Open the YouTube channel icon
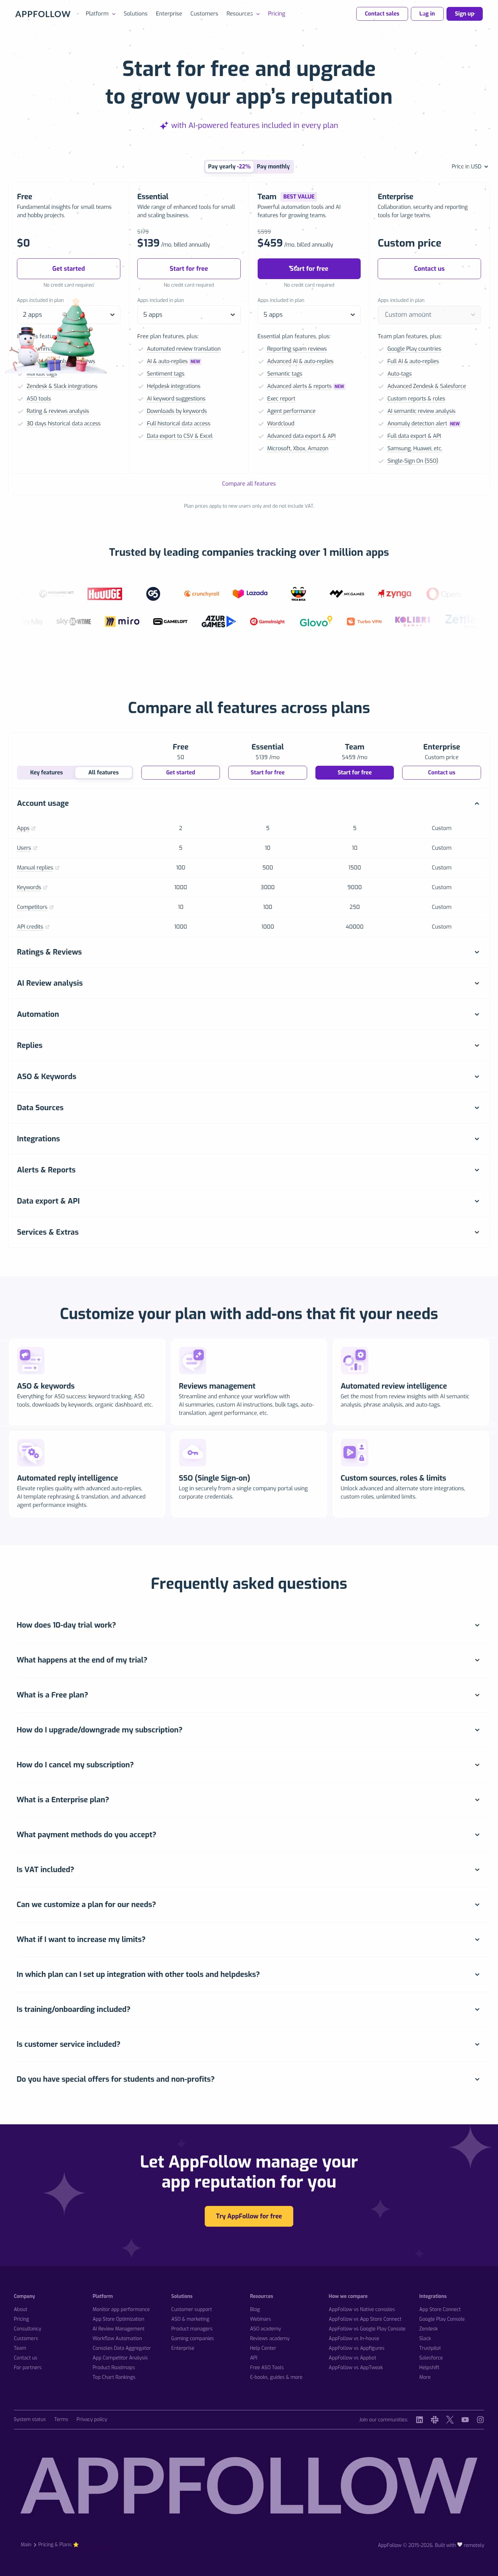 465,2419
